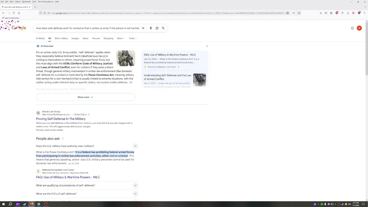This screenshot has height=207, width=368.
Task: Switch to the AI Mode tab
Action: (40, 38)
